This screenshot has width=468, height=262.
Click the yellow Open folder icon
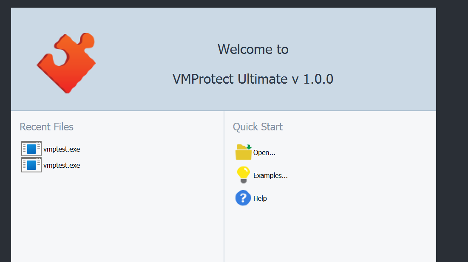pos(243,152)
